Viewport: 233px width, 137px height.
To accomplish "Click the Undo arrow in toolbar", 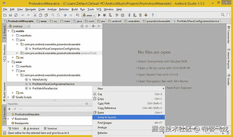I will point(23,15).
